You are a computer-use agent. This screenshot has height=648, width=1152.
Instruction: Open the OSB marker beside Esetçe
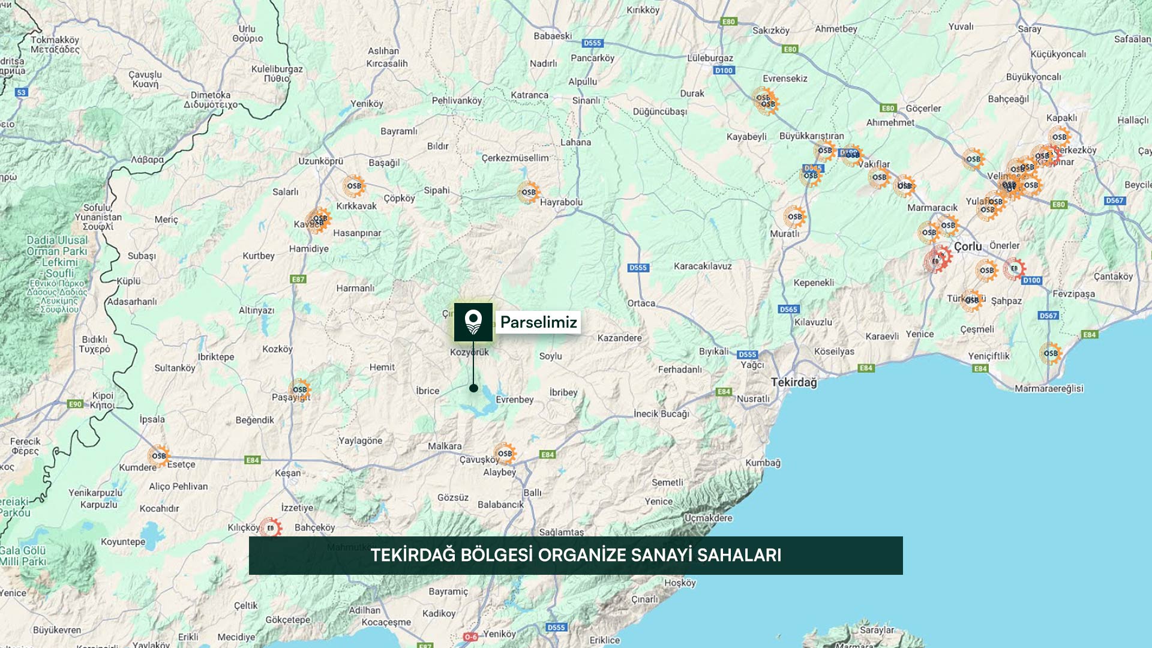point(159,456)
